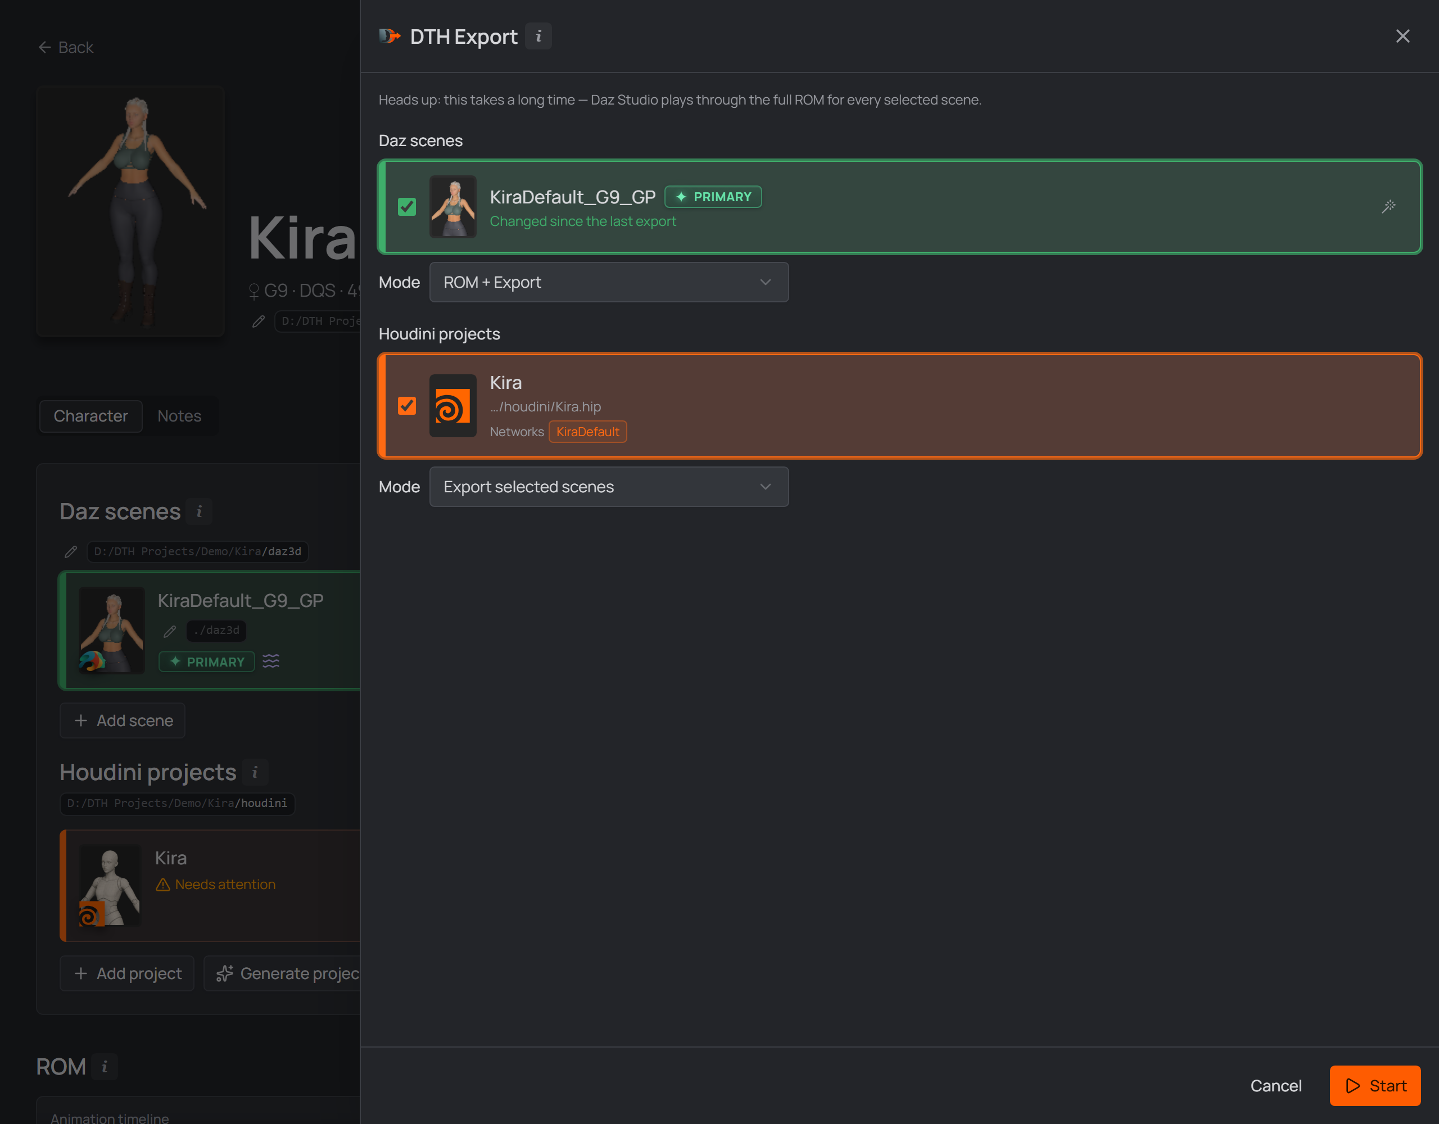This screenshot has height=1124, width=1439.
Task: Click the PRIMARY badge in the background scene card
Action: coord(207,661)
